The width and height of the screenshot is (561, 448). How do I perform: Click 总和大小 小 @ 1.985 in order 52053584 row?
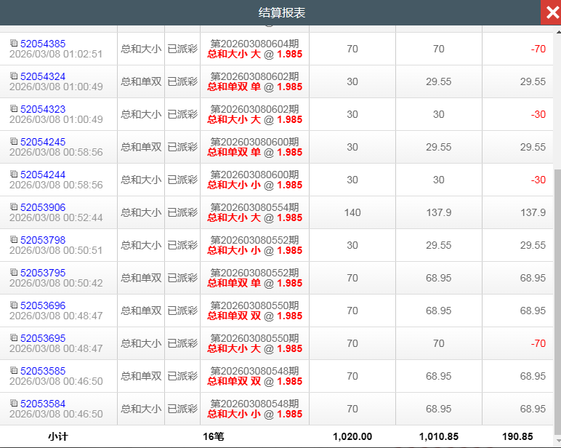255,414
